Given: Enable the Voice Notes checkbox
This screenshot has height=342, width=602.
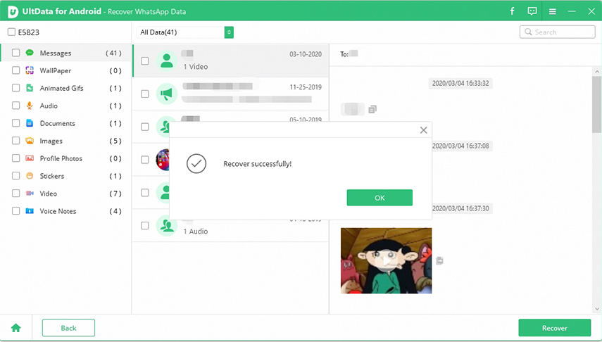Looking at the screenshot, I should tap(15, 211).
